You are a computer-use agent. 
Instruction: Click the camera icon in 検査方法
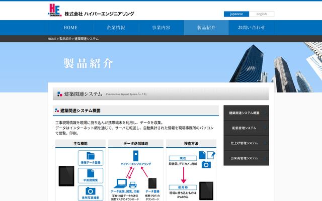tap(206, 165)
